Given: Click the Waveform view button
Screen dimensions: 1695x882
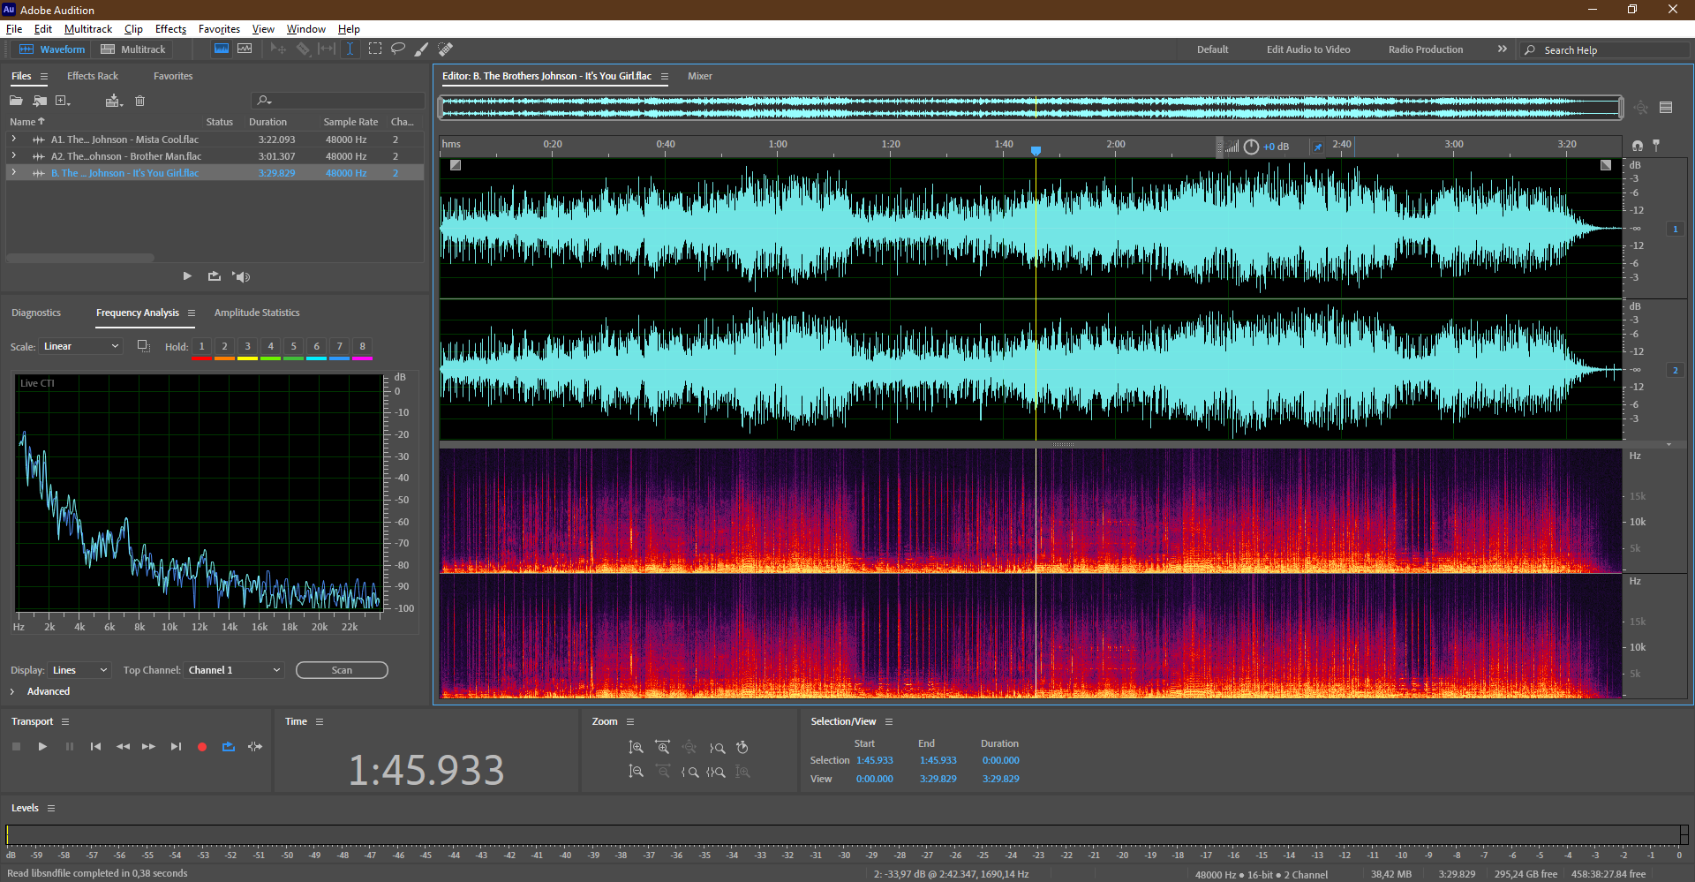Looking at the screenshot, I should (52, 49).
